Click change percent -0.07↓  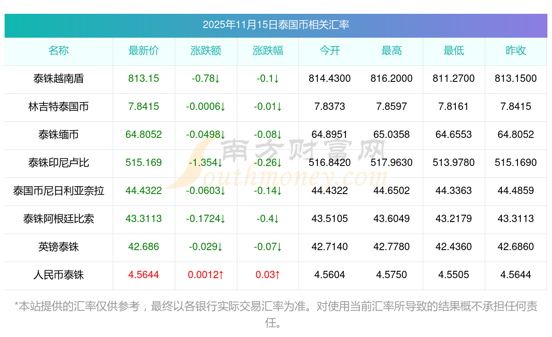click(x=268, y=247)
